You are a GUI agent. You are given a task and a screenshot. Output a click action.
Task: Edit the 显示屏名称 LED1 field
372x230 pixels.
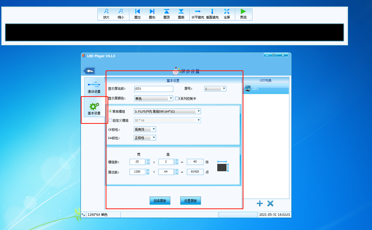tap(154, 89)
